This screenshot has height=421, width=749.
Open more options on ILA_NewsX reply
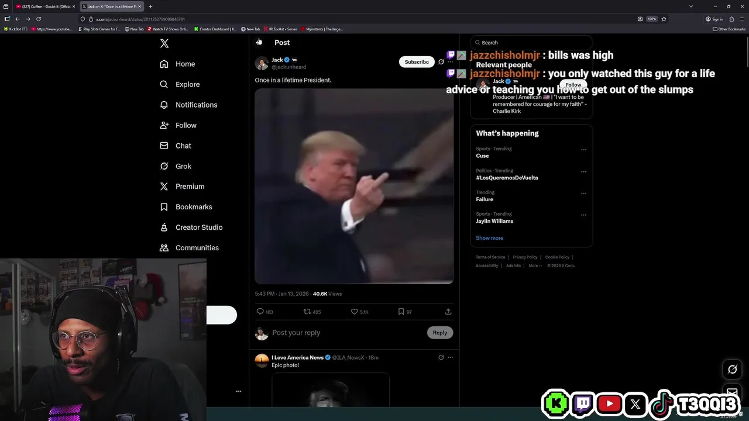[x=450, y=357]
